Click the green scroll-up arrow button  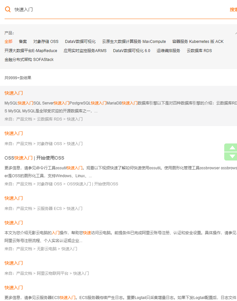231,148
